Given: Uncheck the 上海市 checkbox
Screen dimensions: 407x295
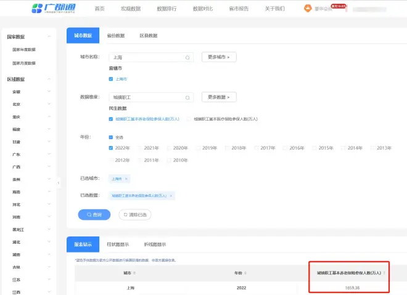Looking at the screenshot, I should click(x=111, y=79).
